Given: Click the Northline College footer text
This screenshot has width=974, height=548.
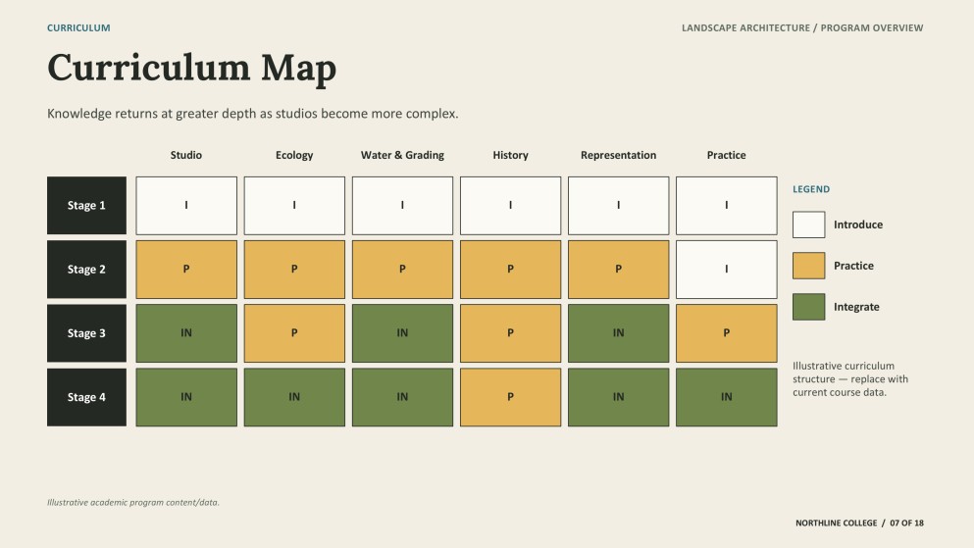Looking at the screenshot, I should click(836, 523).
